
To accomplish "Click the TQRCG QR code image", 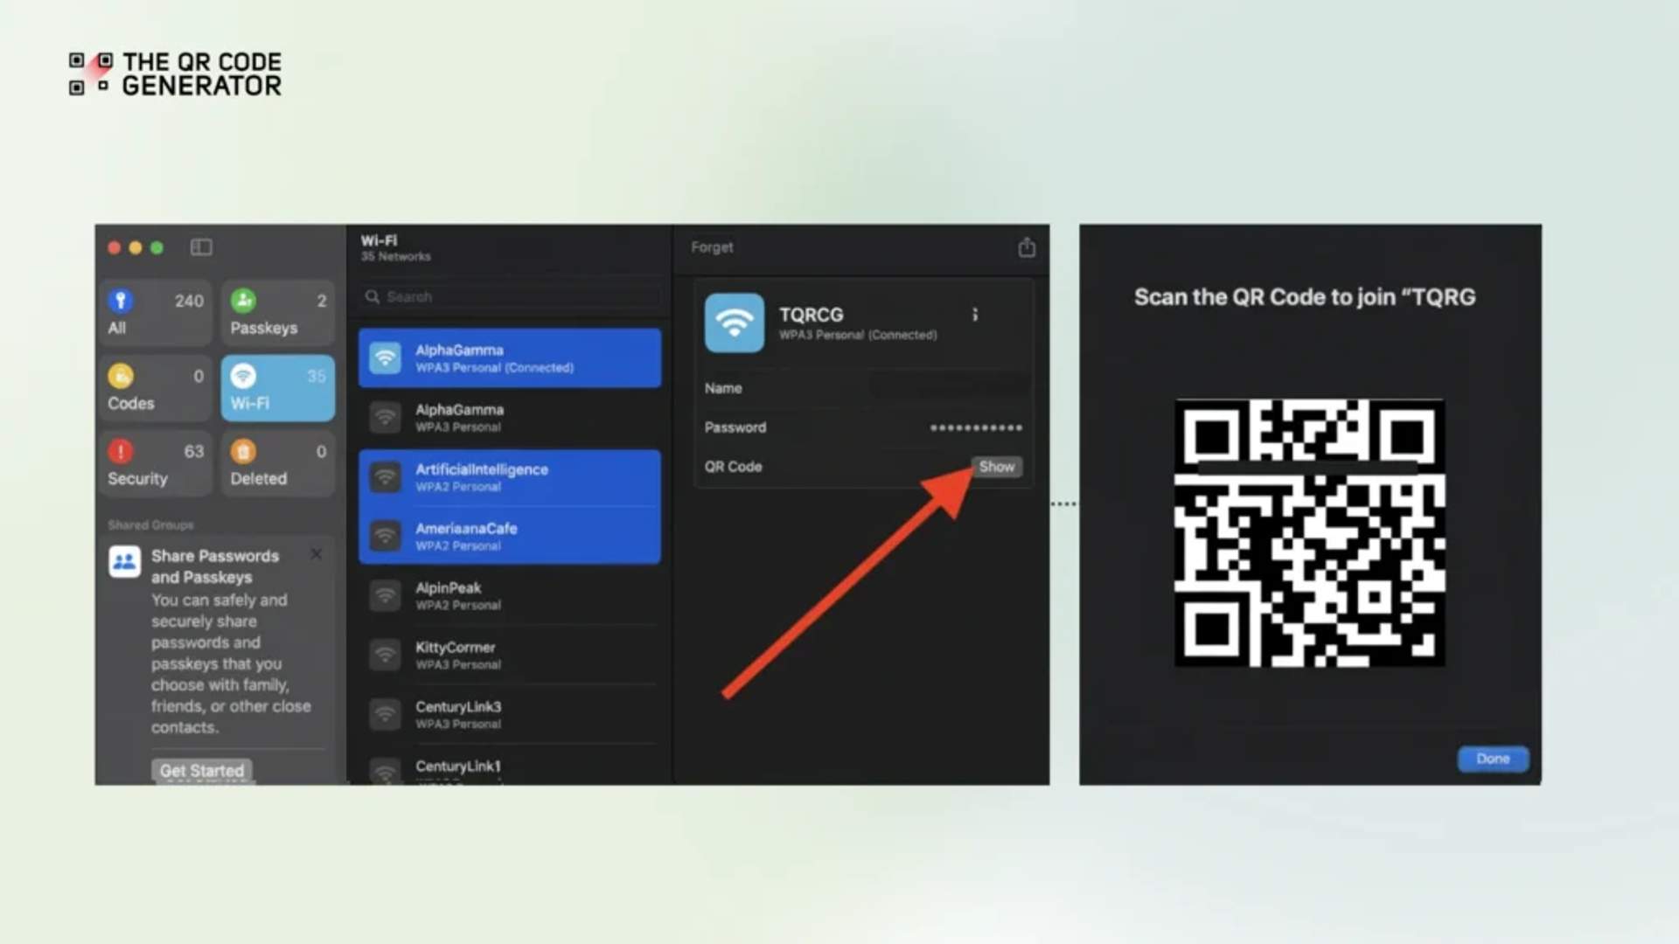I will point(1309,533).
